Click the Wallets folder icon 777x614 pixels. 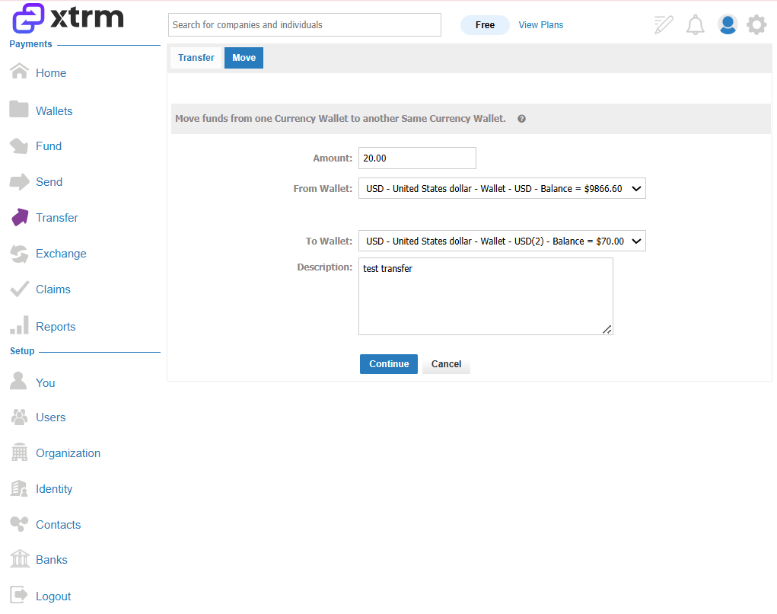tap(19, 109)
